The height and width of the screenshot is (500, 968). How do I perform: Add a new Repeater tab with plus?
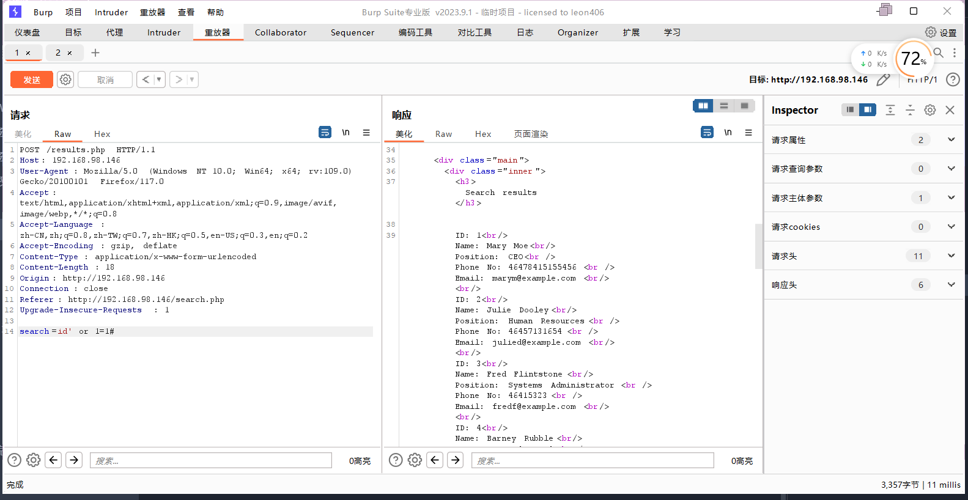pos(95,53)
